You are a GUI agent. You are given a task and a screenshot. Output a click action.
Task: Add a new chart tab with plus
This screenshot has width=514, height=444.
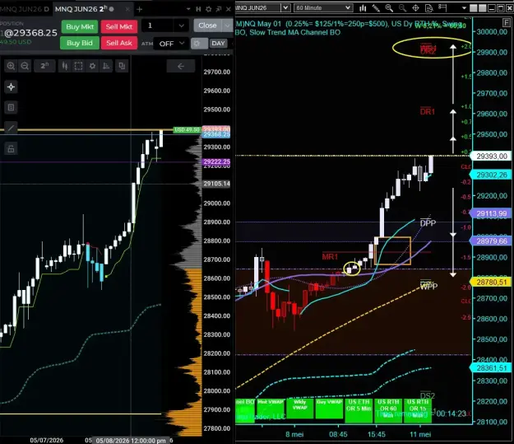click(x=139, y=9)
